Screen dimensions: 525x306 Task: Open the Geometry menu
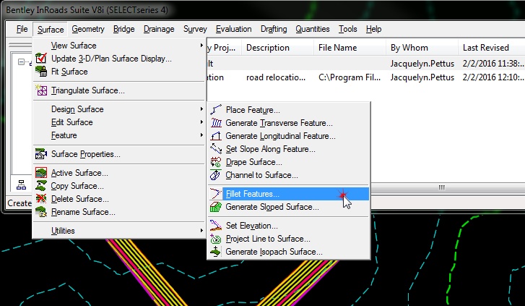coord(88,29)
